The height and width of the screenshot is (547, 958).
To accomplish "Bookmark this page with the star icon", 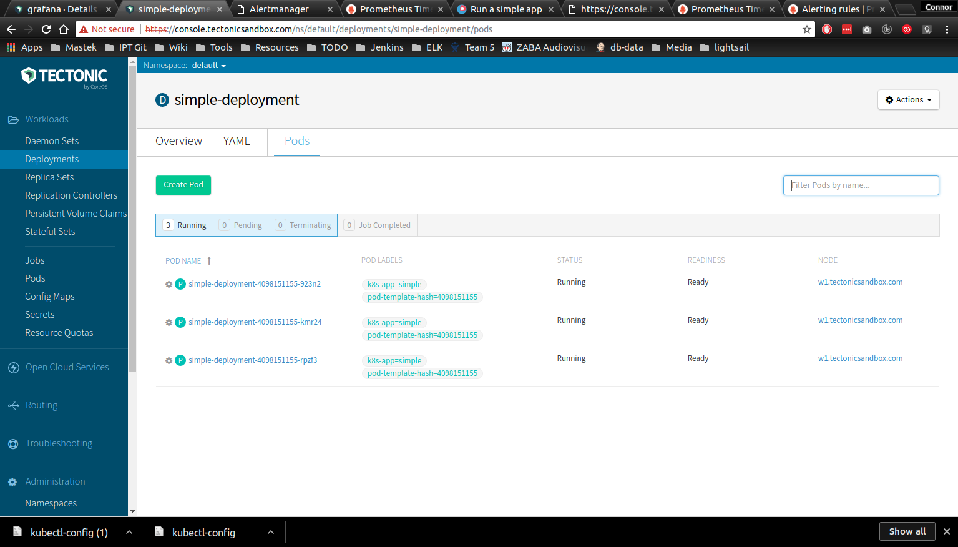I will click(x=806, y=29).
